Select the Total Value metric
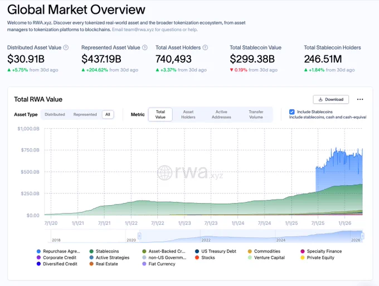 [161, 114]
